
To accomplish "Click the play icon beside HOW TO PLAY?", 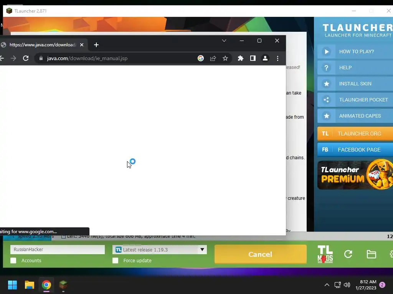I will point(326,52).
